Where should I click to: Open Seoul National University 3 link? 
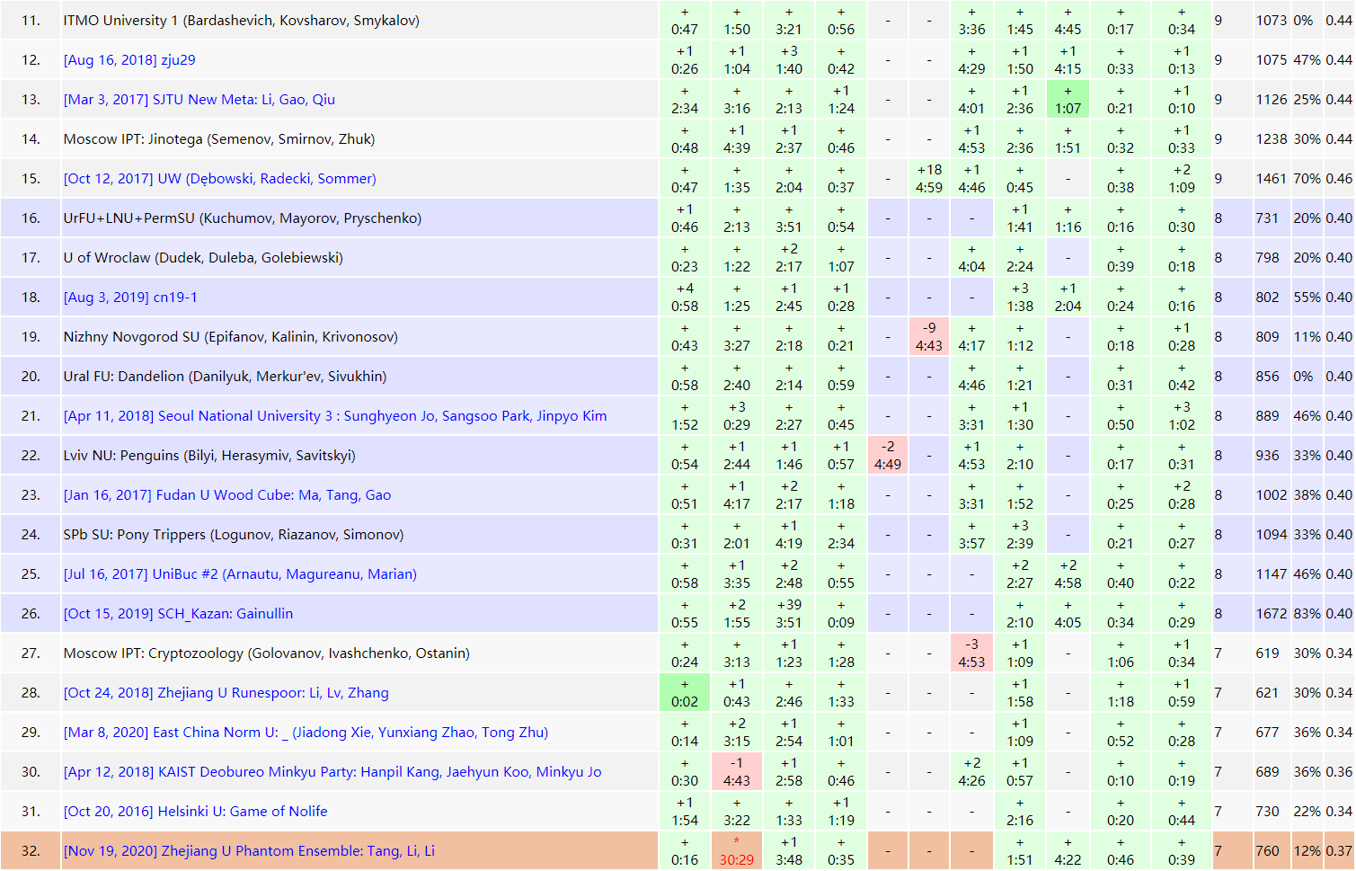[334, 416]
